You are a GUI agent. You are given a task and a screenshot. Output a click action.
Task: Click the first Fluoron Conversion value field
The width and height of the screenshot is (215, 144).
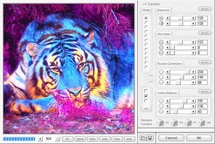click(202, 72)
